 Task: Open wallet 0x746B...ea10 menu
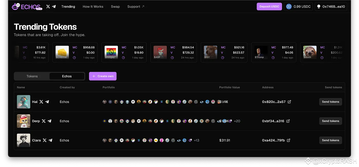pos(331,7)
